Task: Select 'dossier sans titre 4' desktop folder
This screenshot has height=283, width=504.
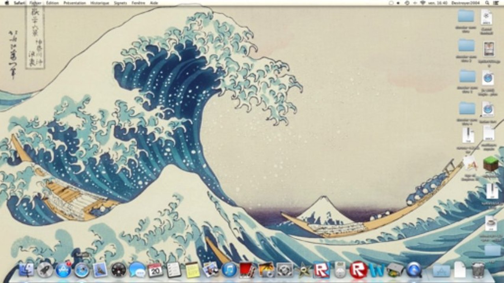Action: (467, 108)
